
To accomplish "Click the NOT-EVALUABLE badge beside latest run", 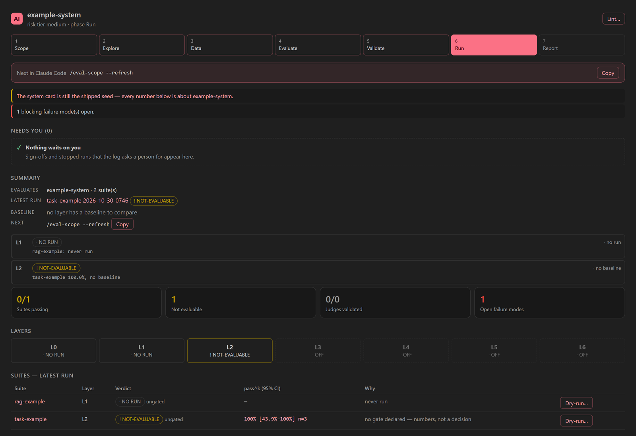I will click(x=154, y=201).
